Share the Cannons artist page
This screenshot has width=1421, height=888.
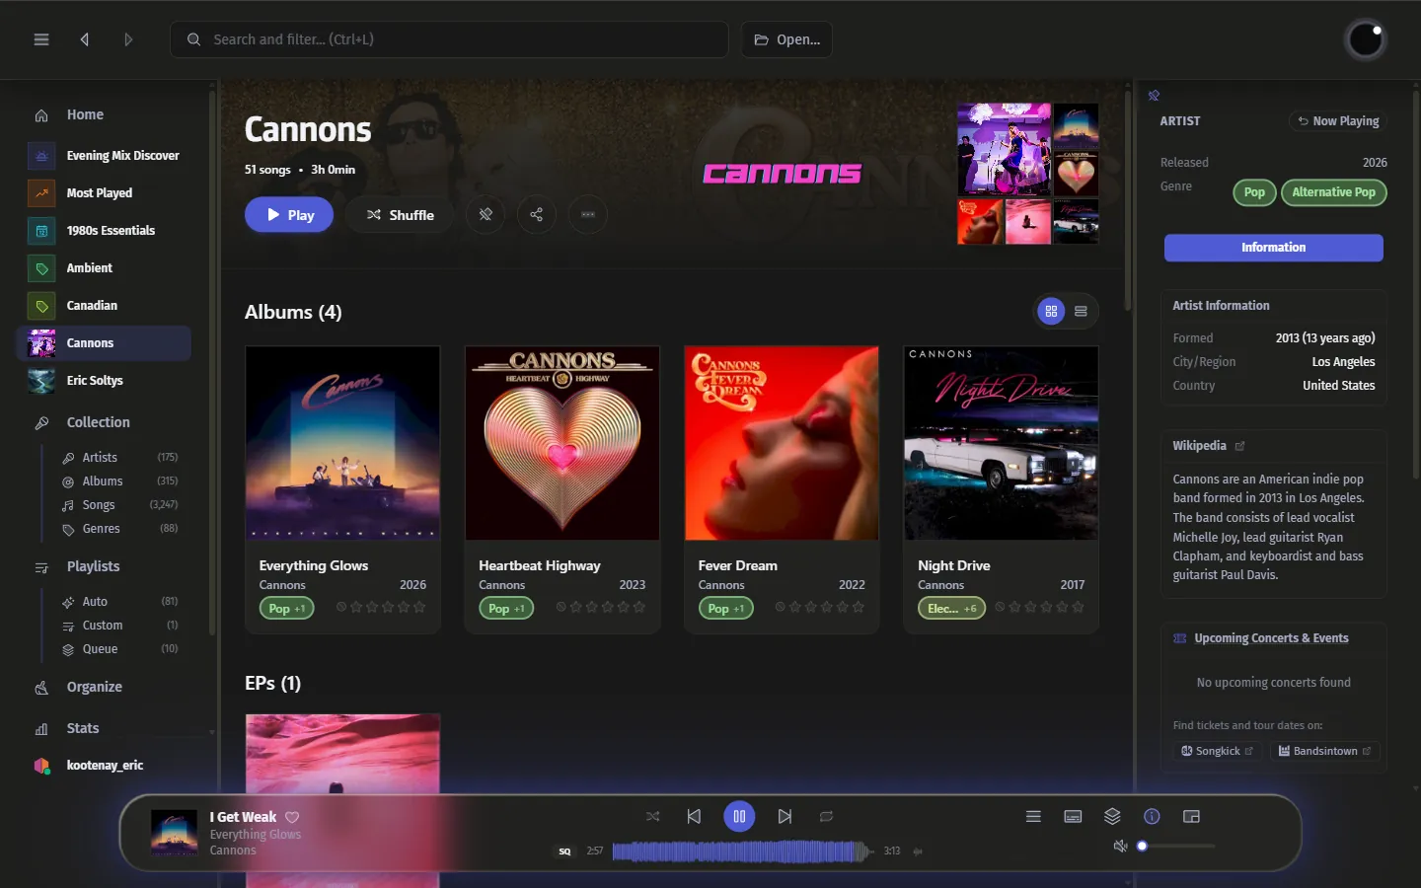point(537,214)
